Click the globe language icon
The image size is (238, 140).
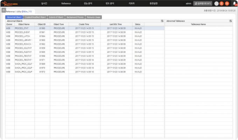tap(216, 3)
